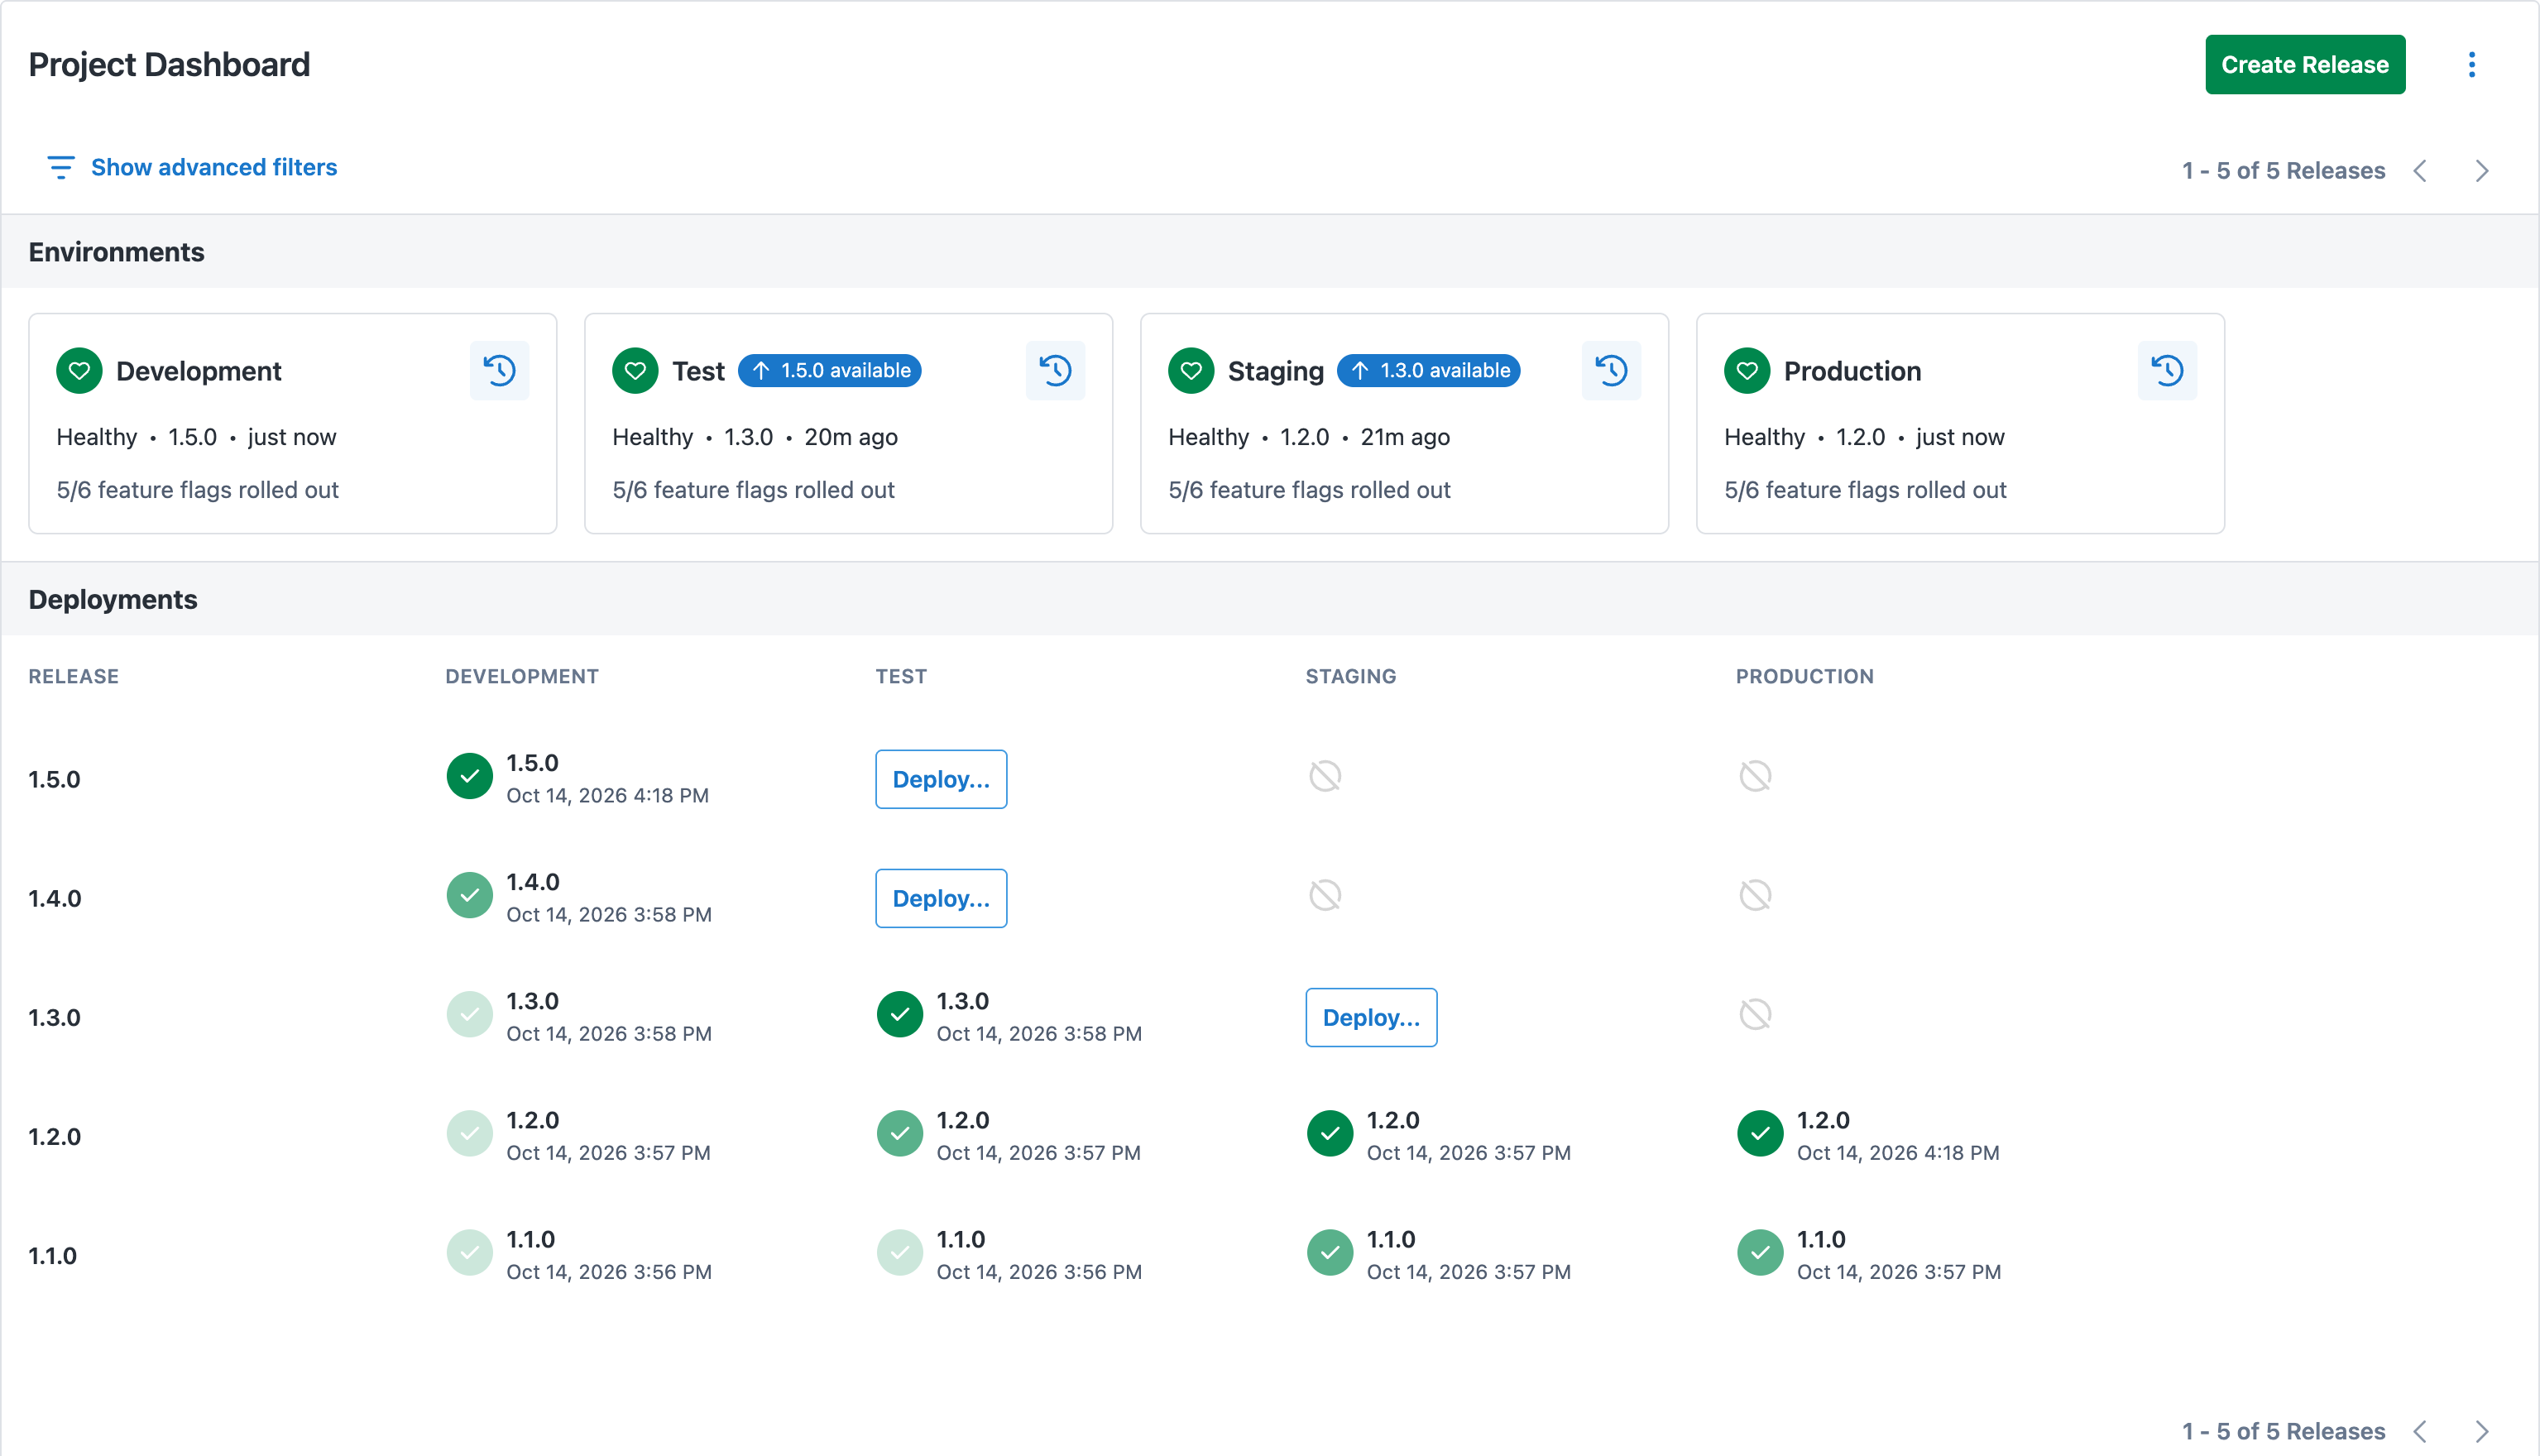Click 1.5.0 Production not-available icon
Image resolution: width=2540 pixels, height=1456 pixels.
point(1755,776)
